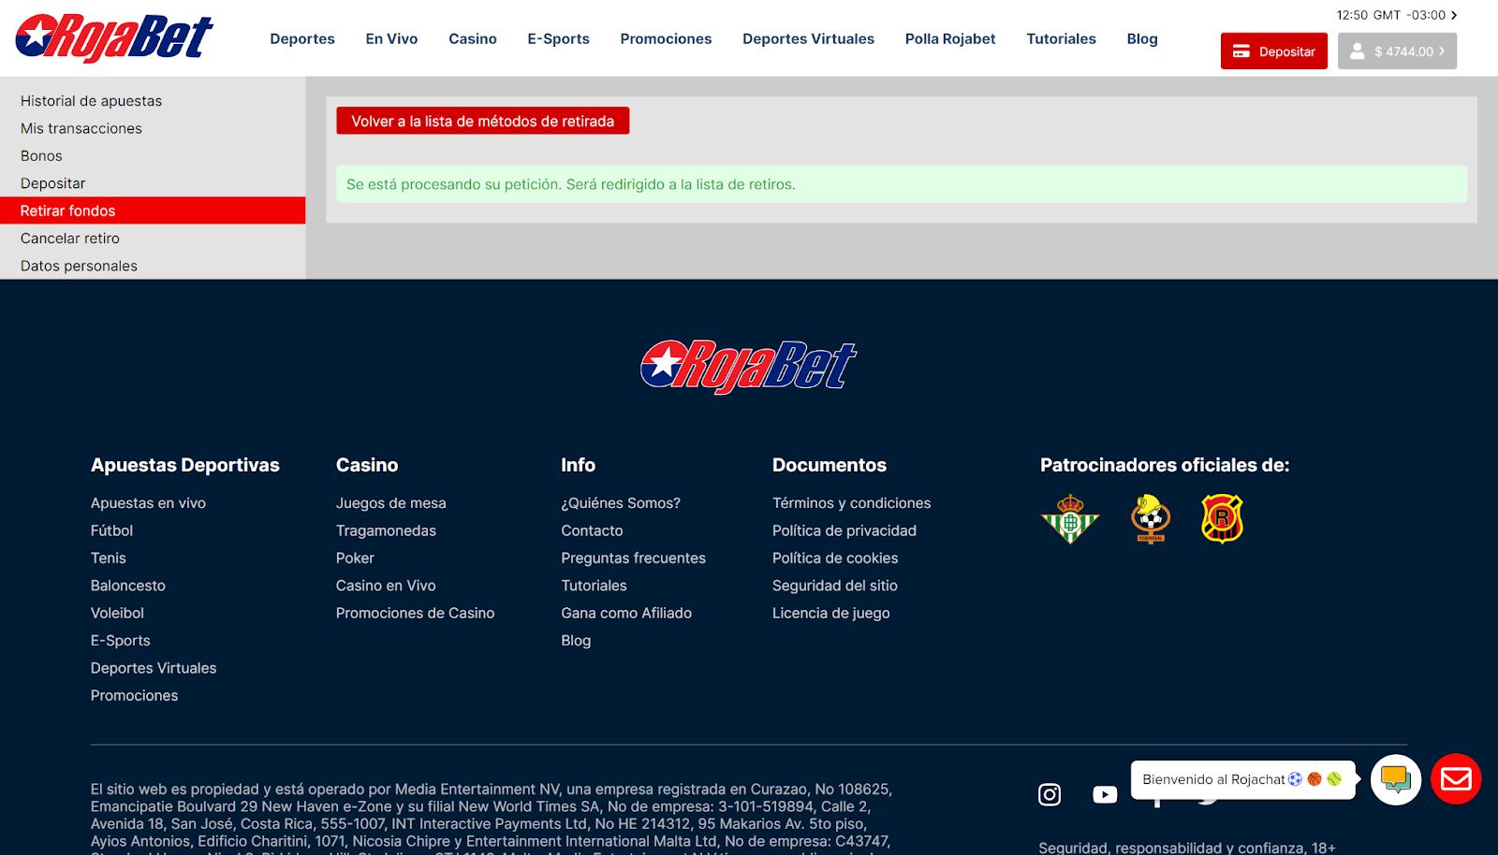Open Política de privacidad link
The height and width of the screenshot is (855, 1498).
point(844,530)
